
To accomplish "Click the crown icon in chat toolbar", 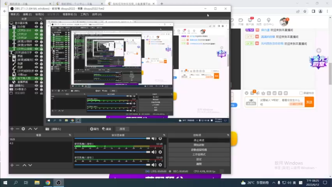I will click(263, 93).
